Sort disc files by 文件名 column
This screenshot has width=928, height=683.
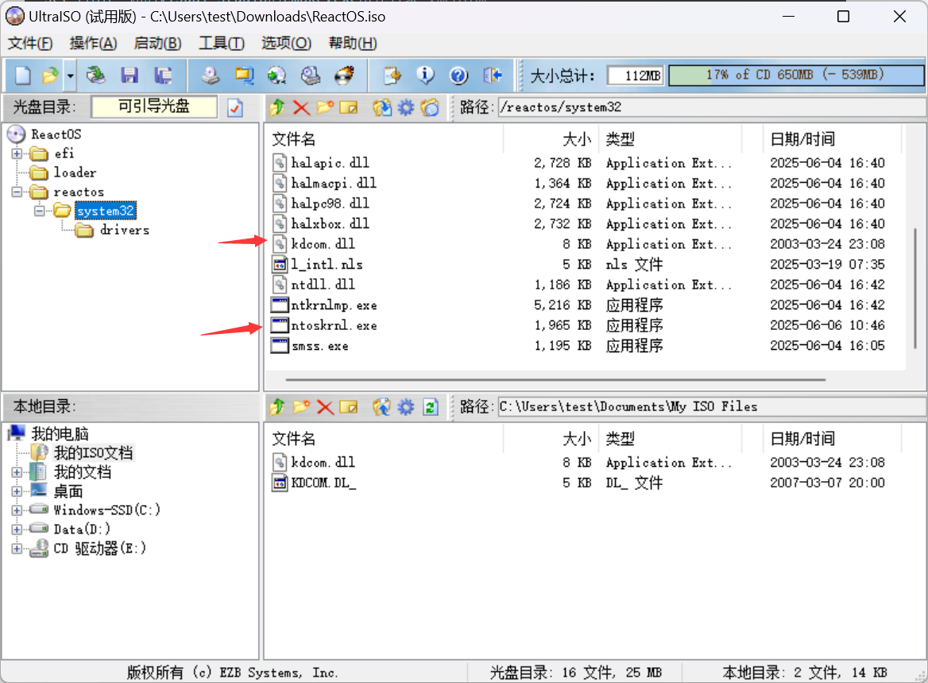[384, 139]
